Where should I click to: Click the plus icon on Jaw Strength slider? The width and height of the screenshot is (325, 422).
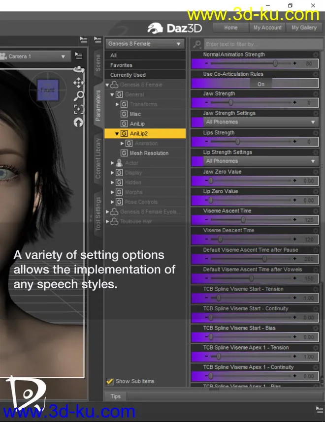tap(294, 102)
